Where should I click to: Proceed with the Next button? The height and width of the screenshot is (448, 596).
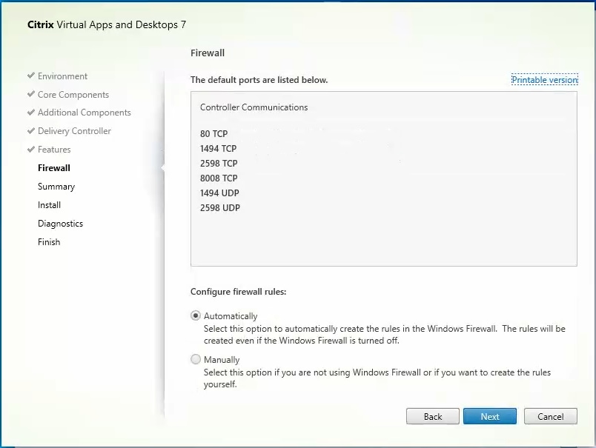pos(490,416)
